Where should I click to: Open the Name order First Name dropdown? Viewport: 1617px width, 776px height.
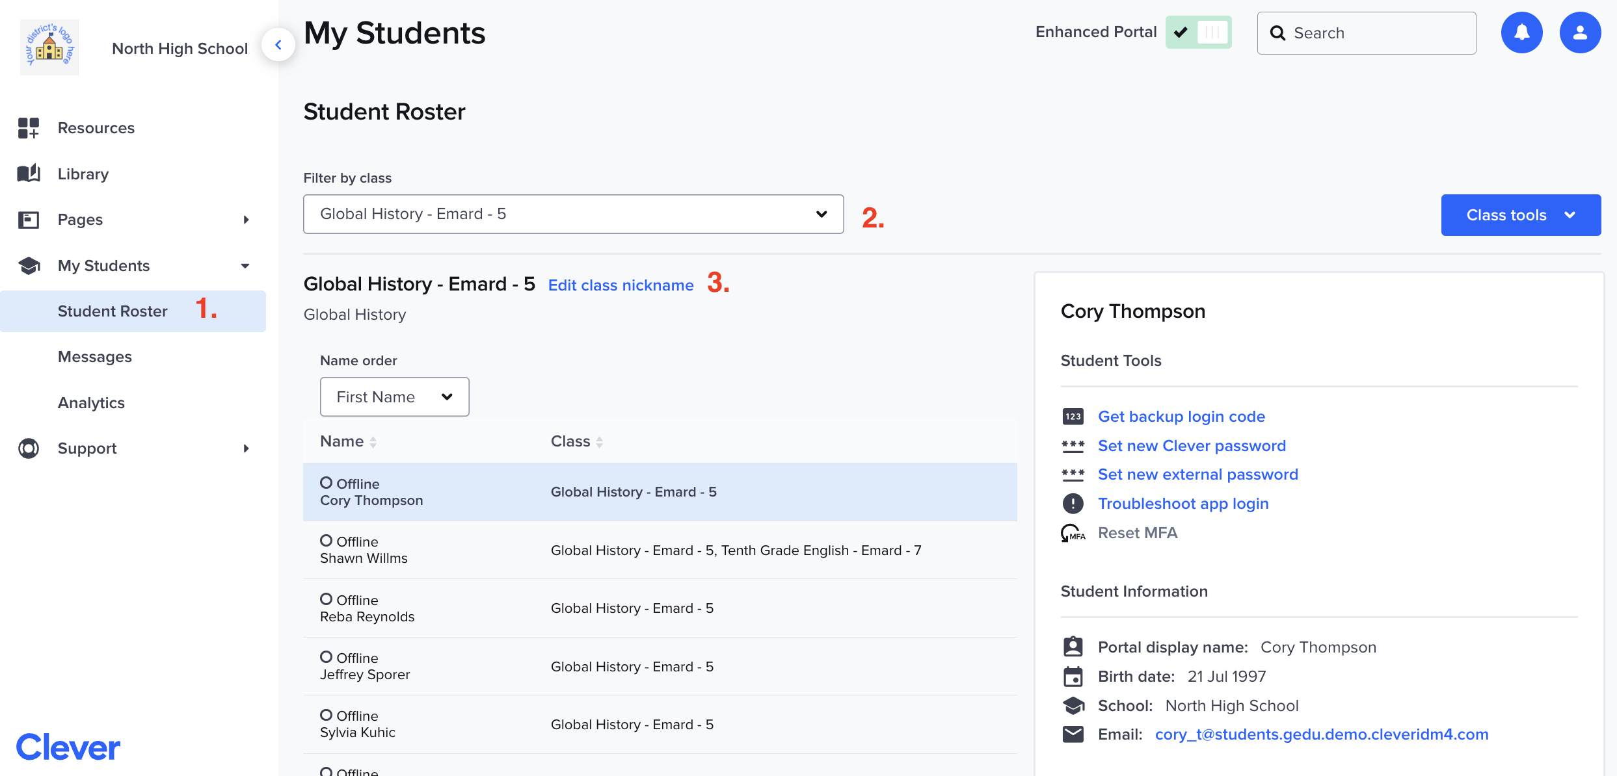394,396
